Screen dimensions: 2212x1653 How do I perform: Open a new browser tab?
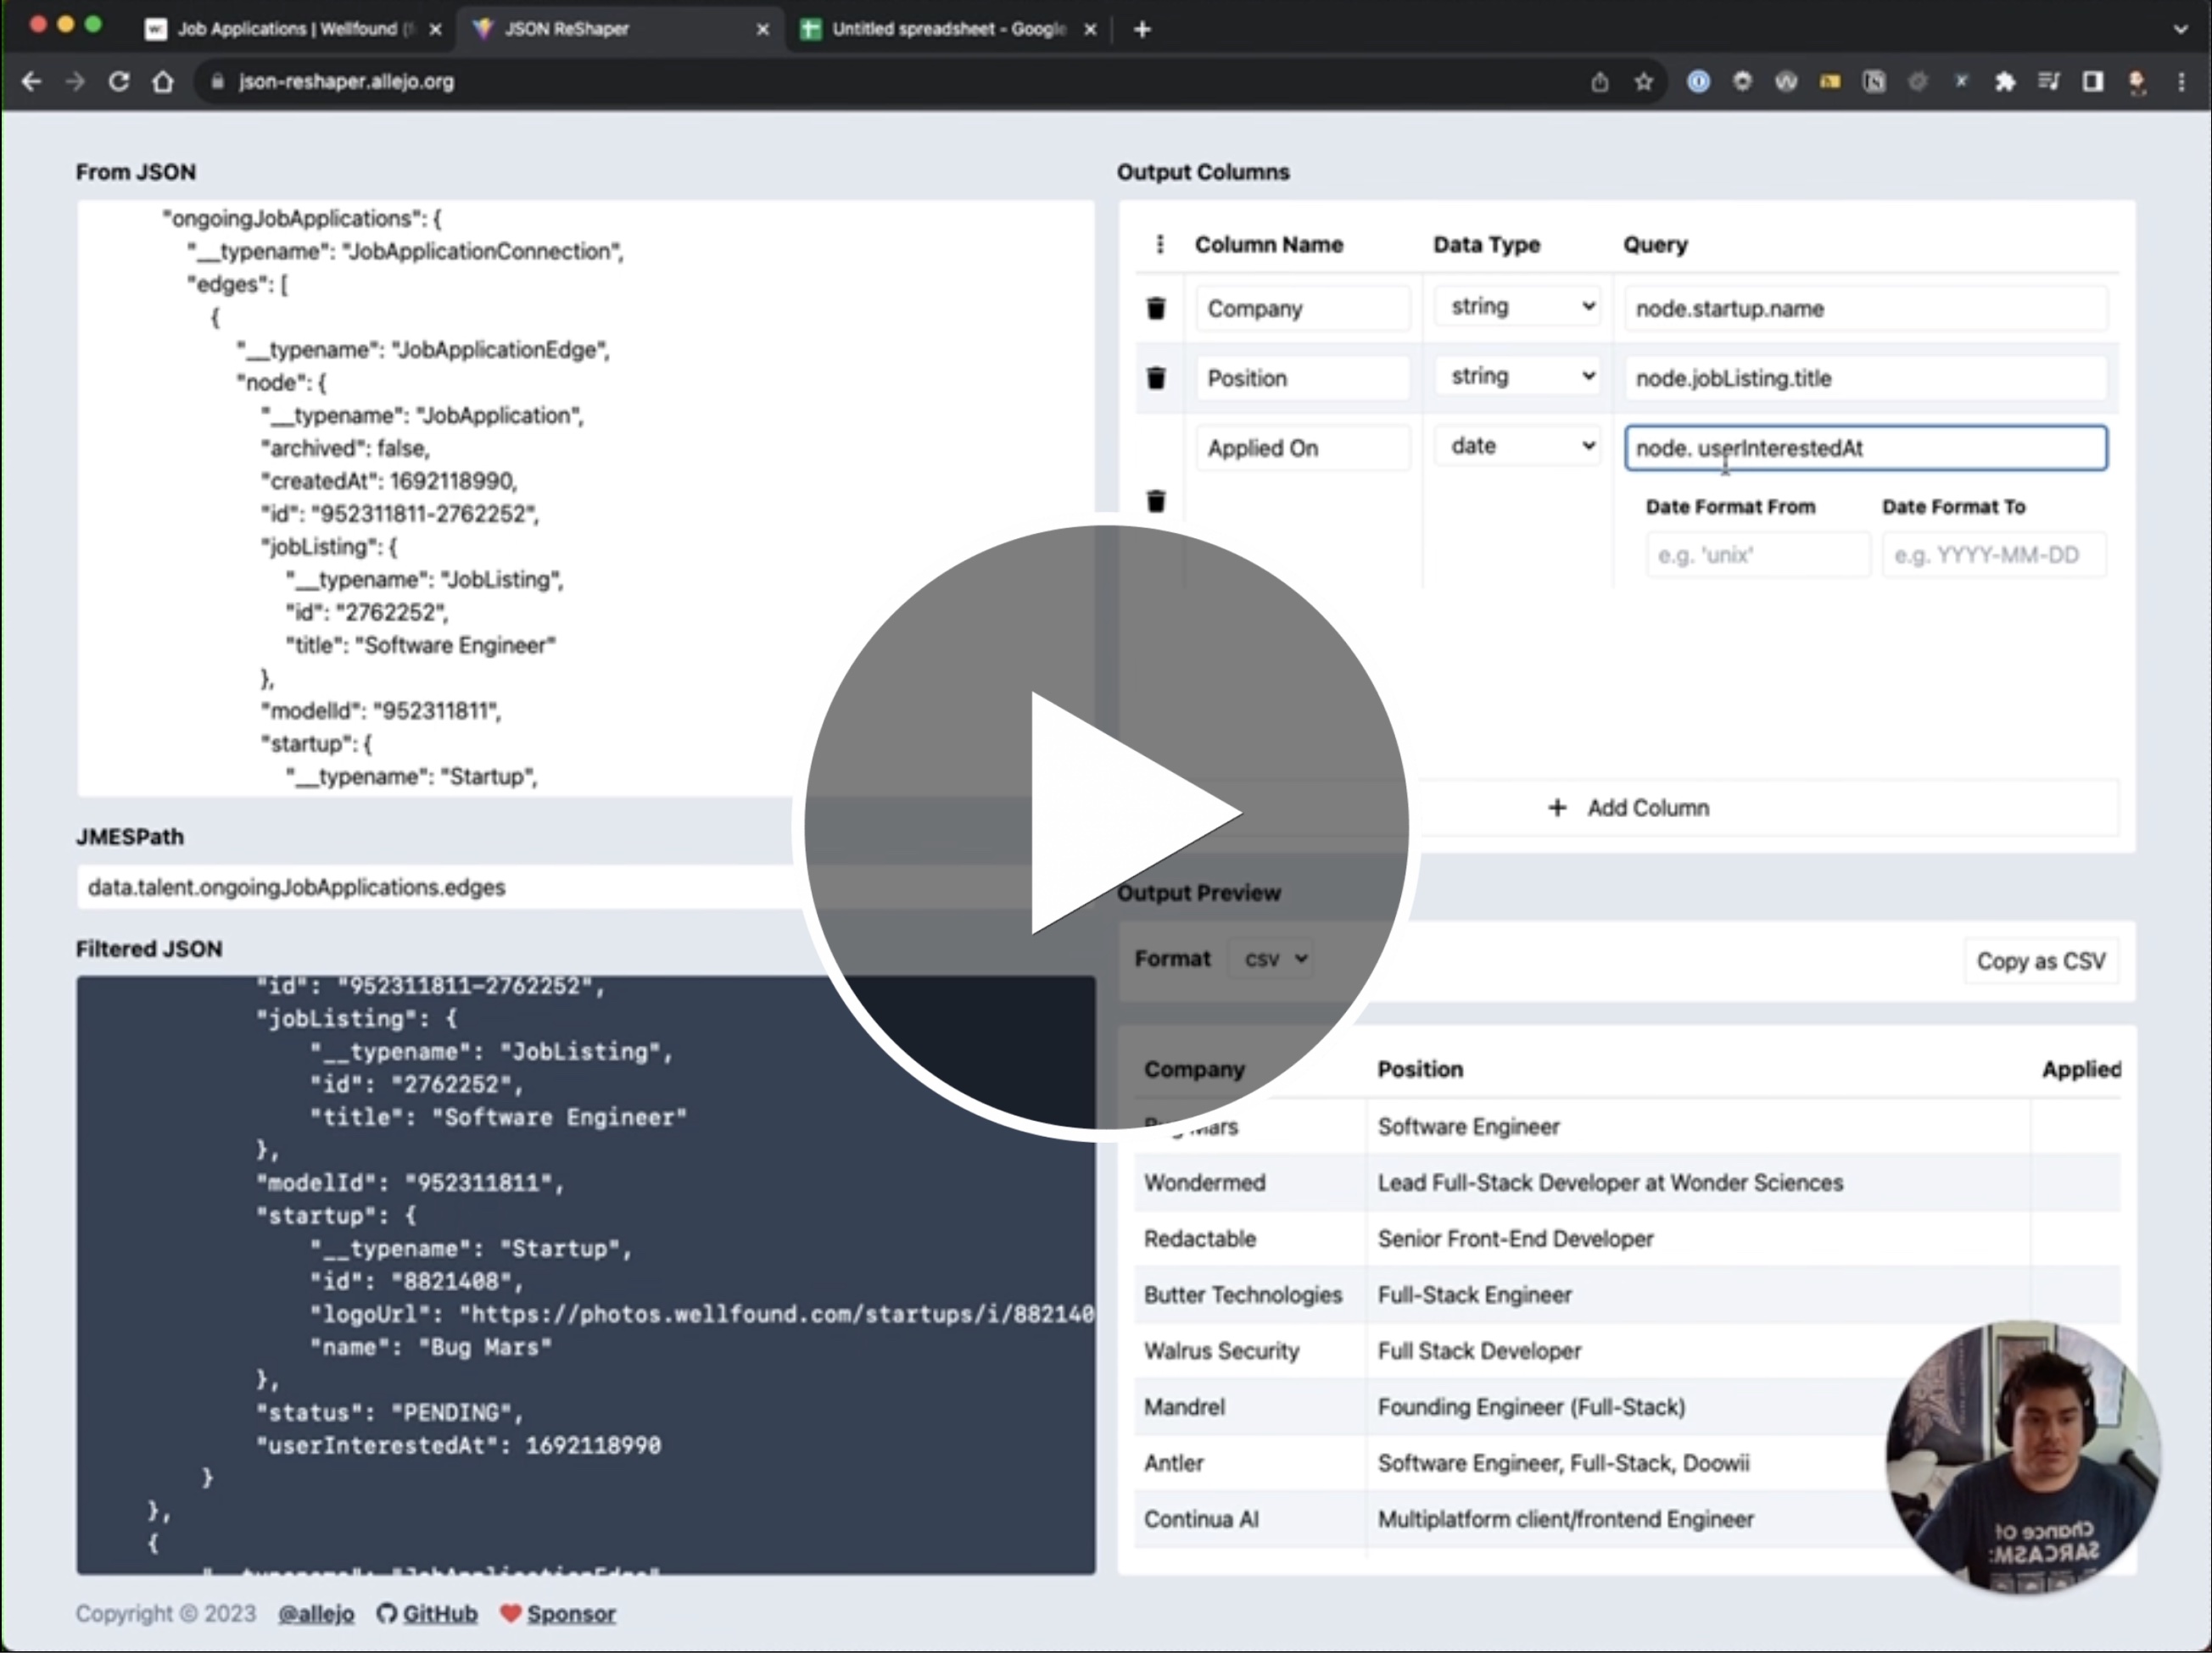tap(1142, 29)
